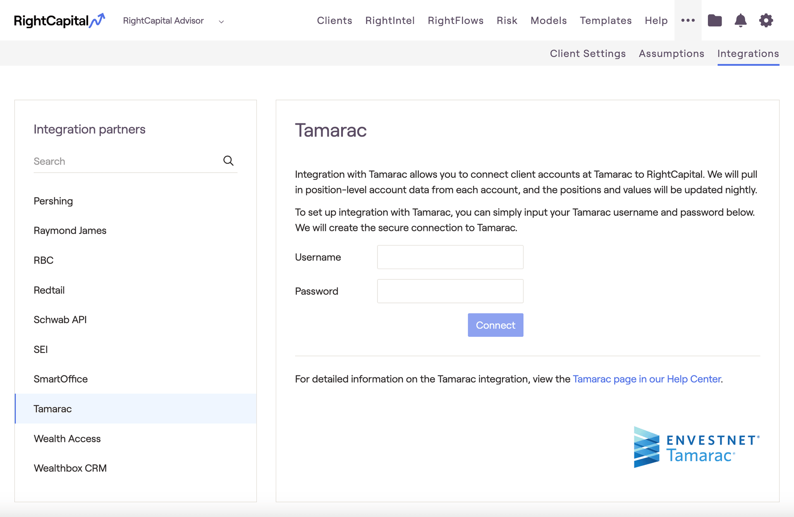Image resolution: width=794 pixels, height=517 pixels.
Task: Select Wealth Access integration partner
Action: tap(136, 438)
